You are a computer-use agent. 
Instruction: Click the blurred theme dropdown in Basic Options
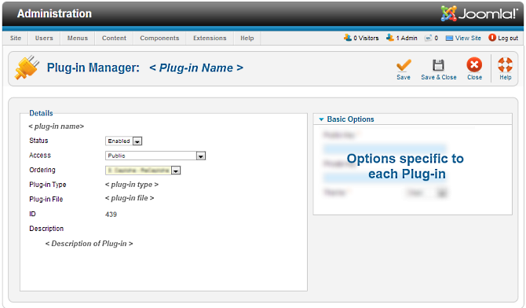[426, 192]
